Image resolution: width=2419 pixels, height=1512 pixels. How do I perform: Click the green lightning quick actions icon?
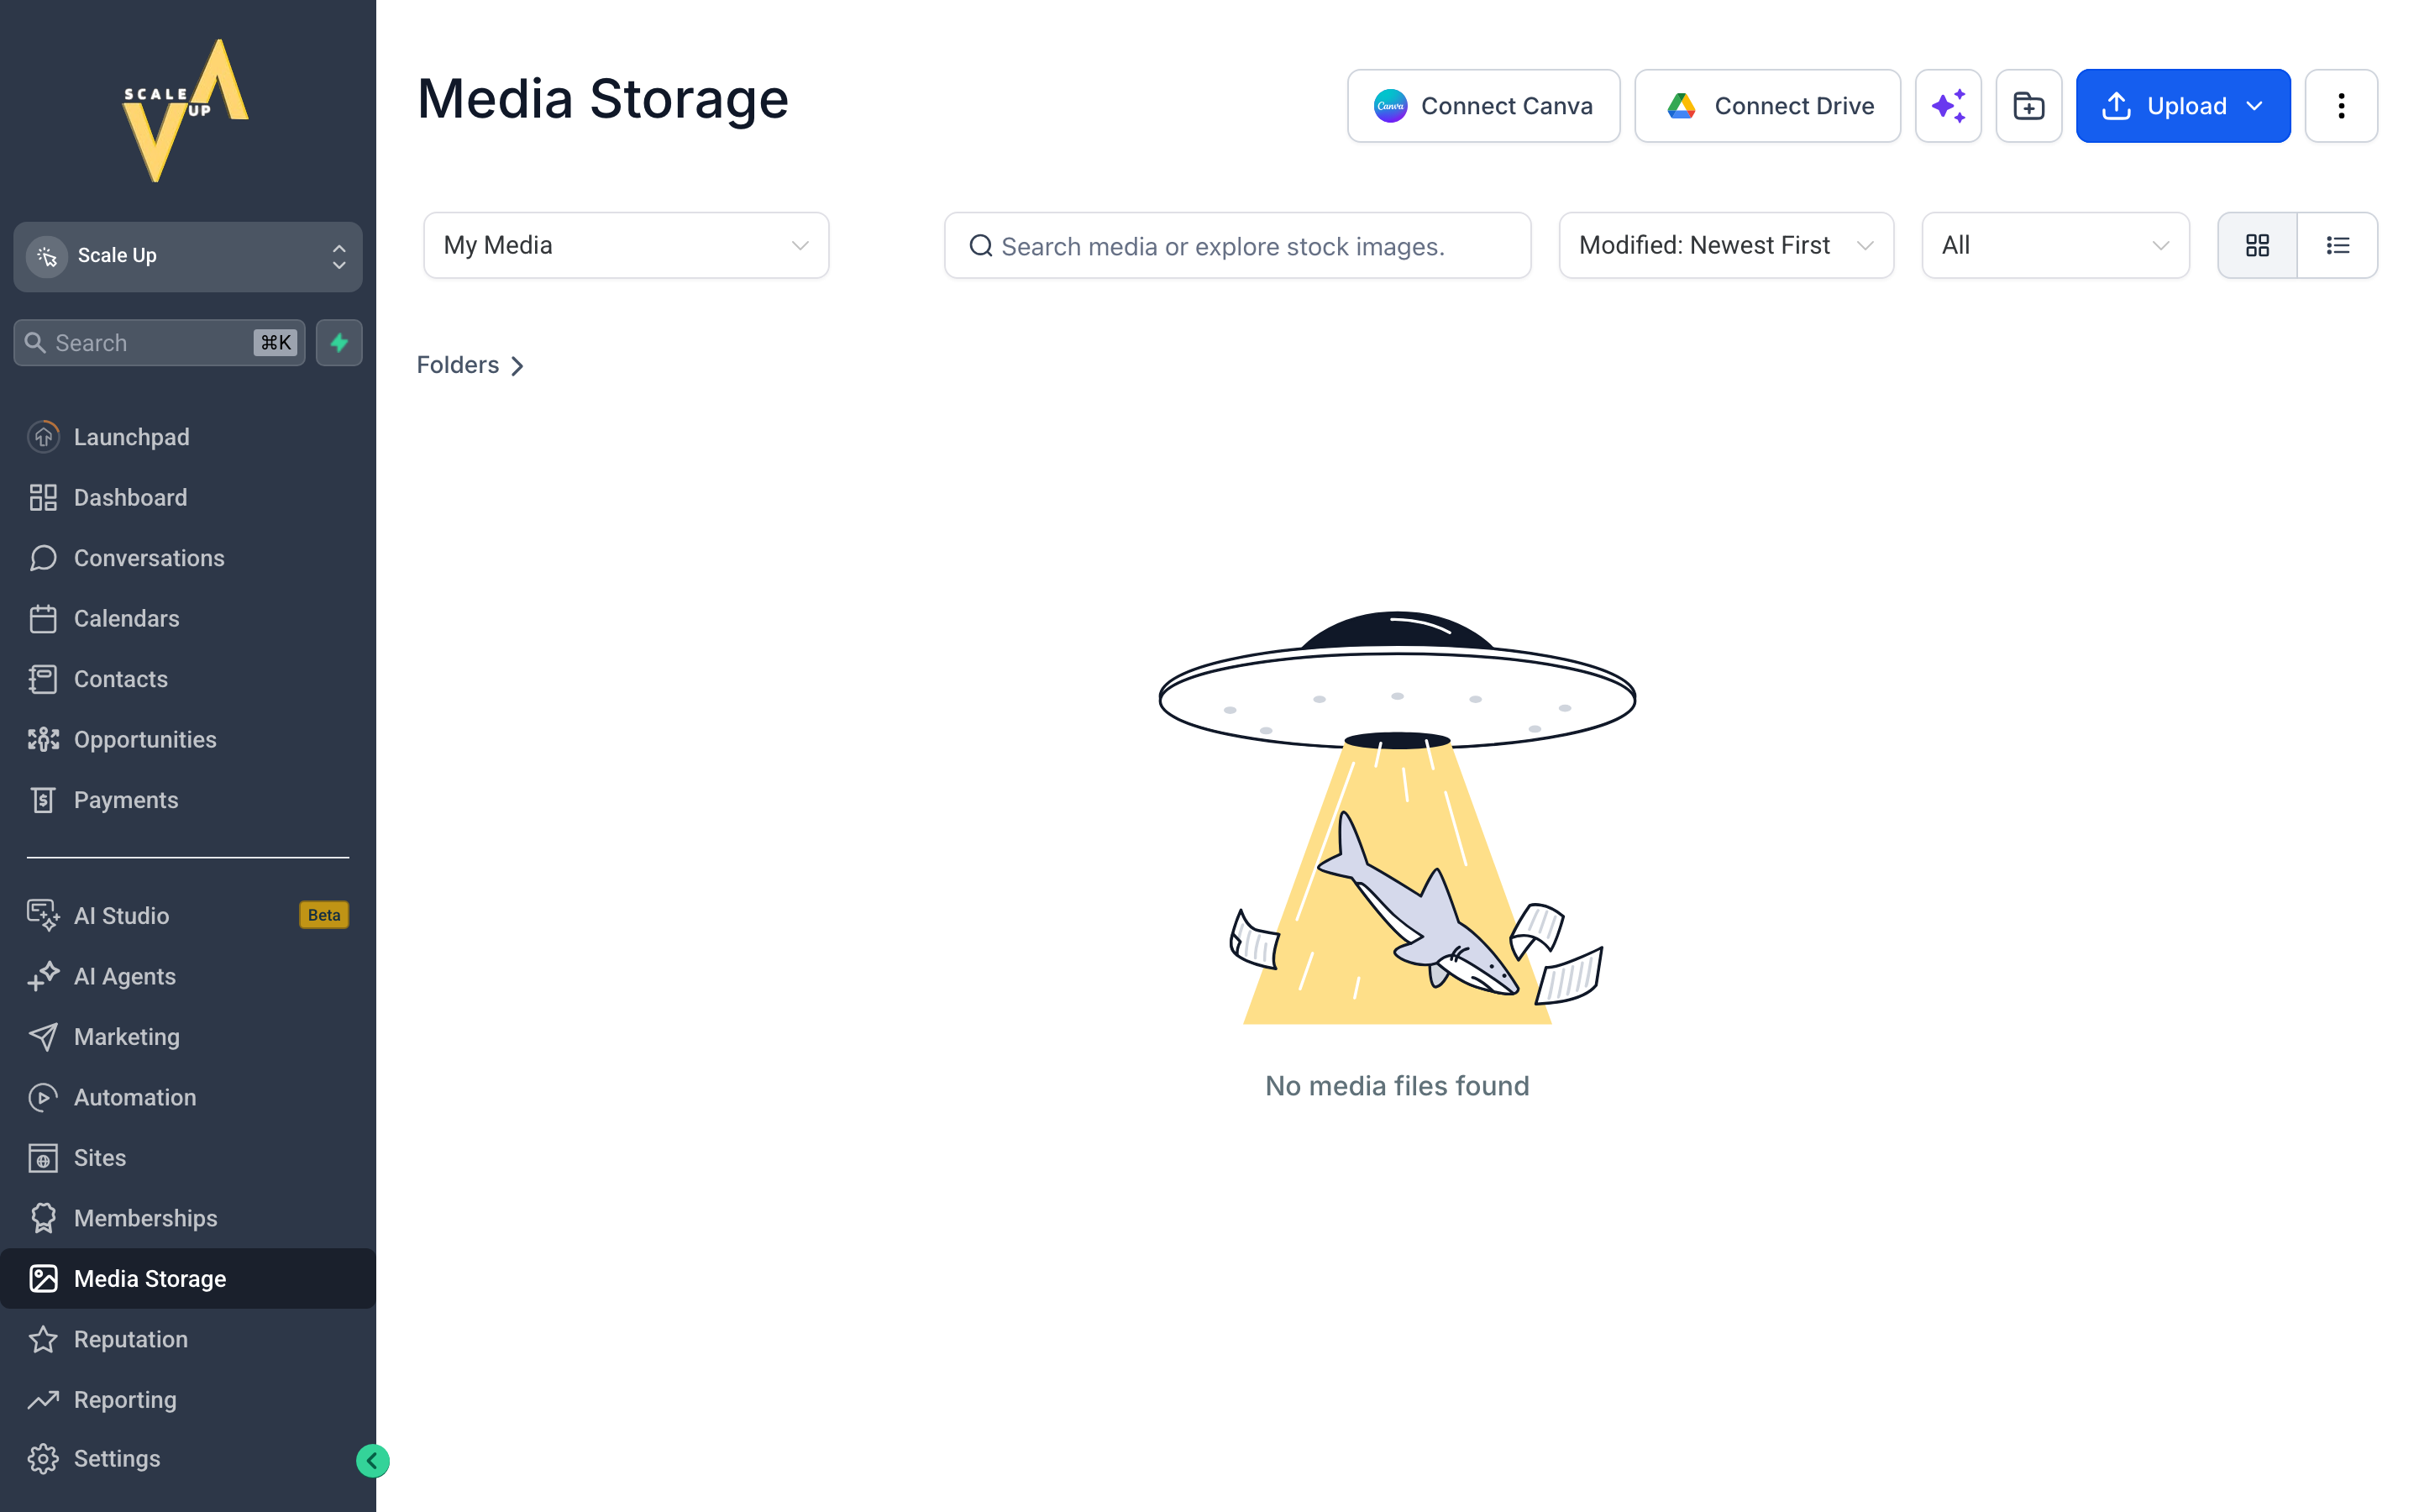[338, 343]
